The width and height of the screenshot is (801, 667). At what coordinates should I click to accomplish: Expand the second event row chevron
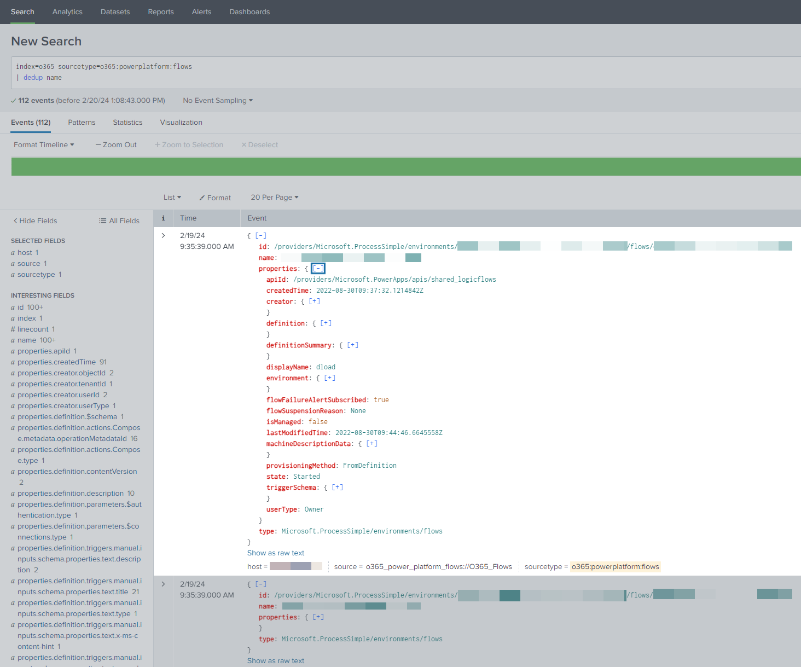click(163, 584)
